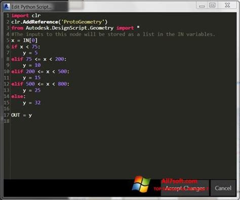Click the Cancel button
This screenshot has width=240, height=200.
[x=223, y=188]
